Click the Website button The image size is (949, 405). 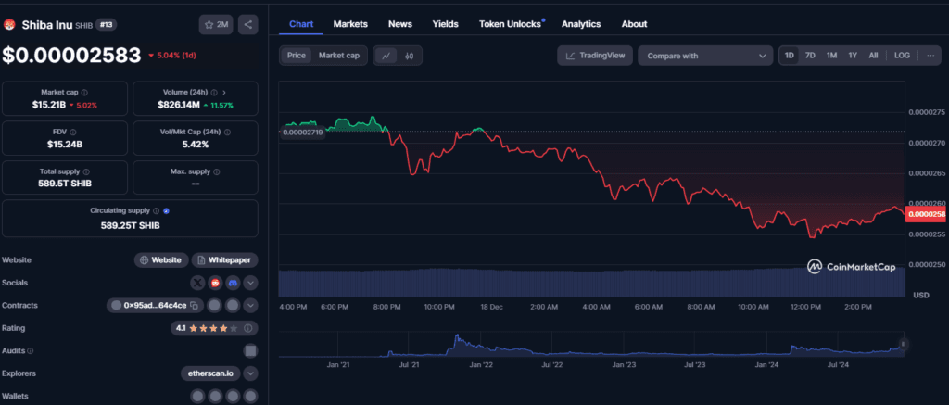(160, 260)
